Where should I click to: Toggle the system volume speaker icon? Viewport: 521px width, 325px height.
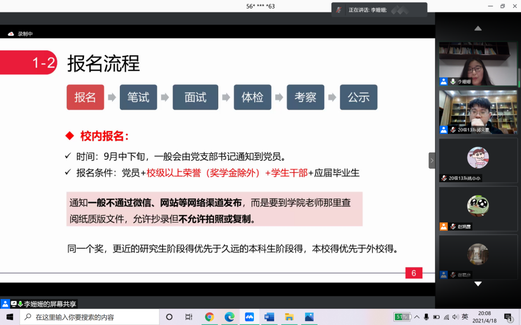coord(455,317)
